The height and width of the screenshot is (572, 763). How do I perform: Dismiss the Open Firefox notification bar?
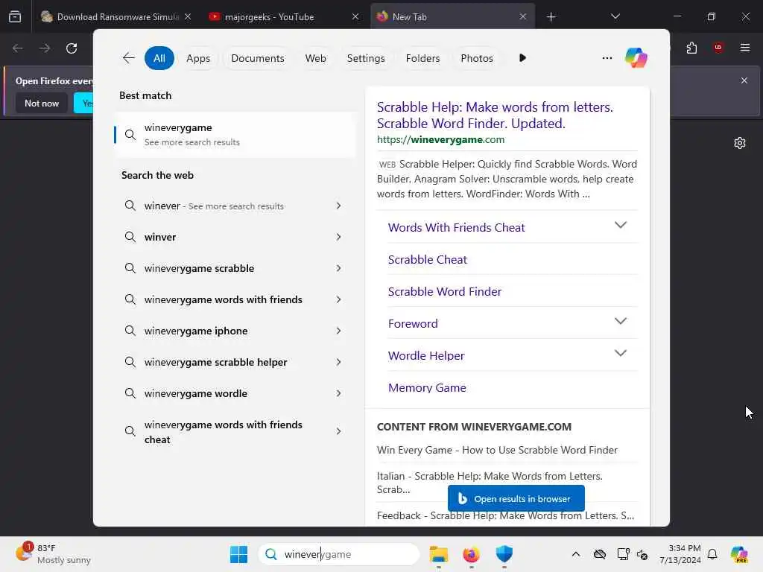[x=744, y=80]
